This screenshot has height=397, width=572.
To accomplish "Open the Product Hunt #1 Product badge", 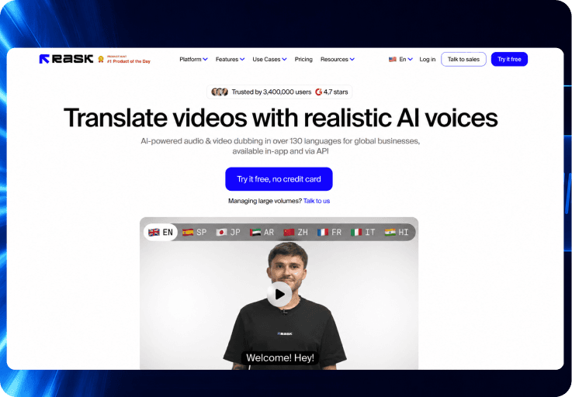I will 124,60.
